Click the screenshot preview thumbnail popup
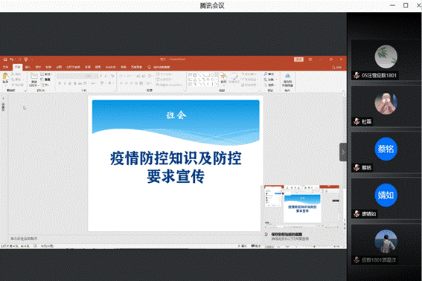This screenshot has height=281, width=422. tap(302, 205)
